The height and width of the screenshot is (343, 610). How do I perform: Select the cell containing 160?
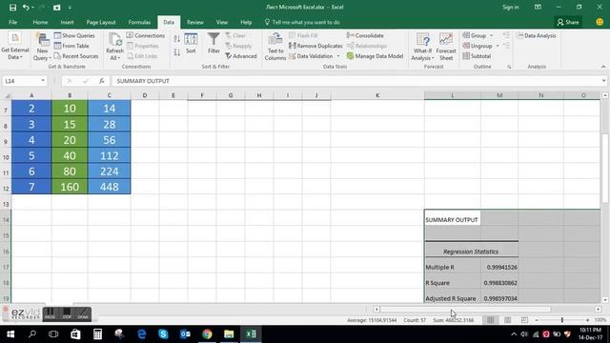pos(70,187)
